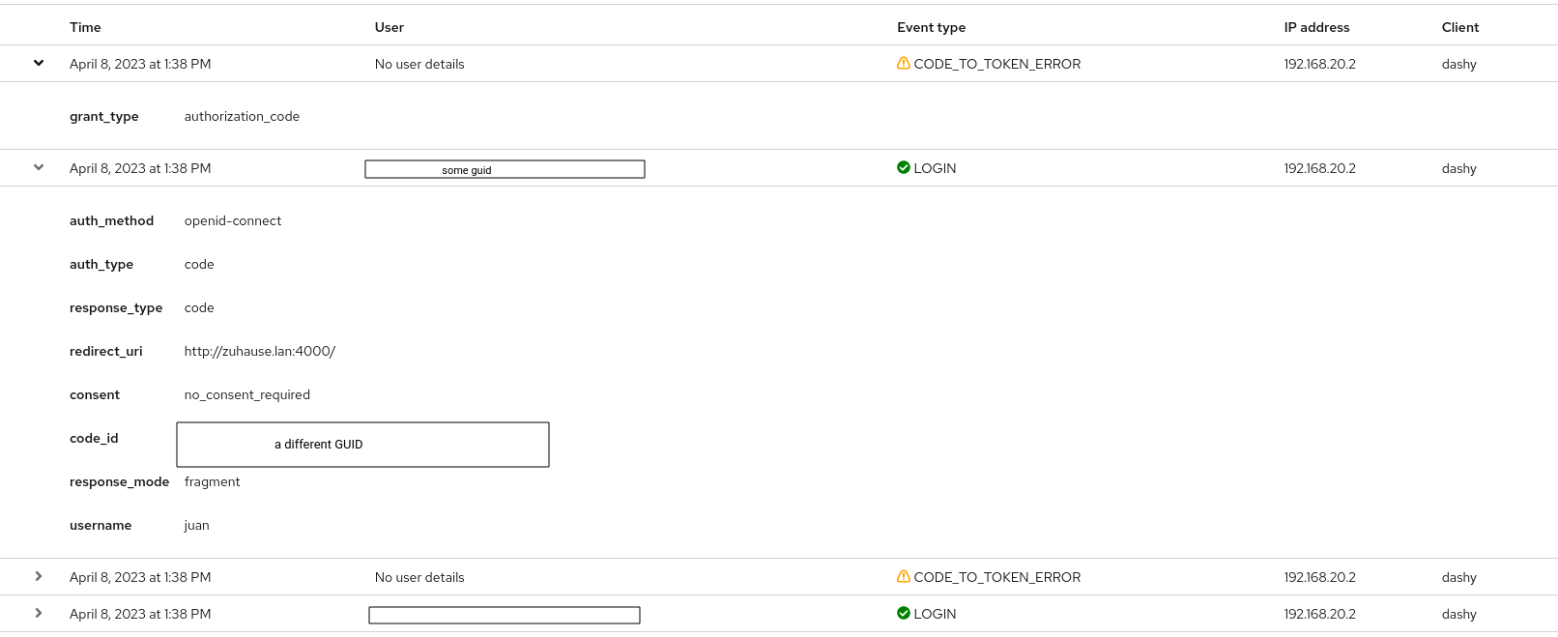Click LOGIN text in the collapsed login row
Screen dimensions: 1558x637
click(936, 614)
